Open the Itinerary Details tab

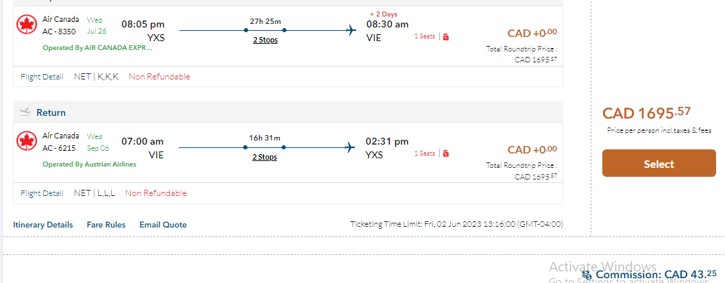[x=42, y=225]
